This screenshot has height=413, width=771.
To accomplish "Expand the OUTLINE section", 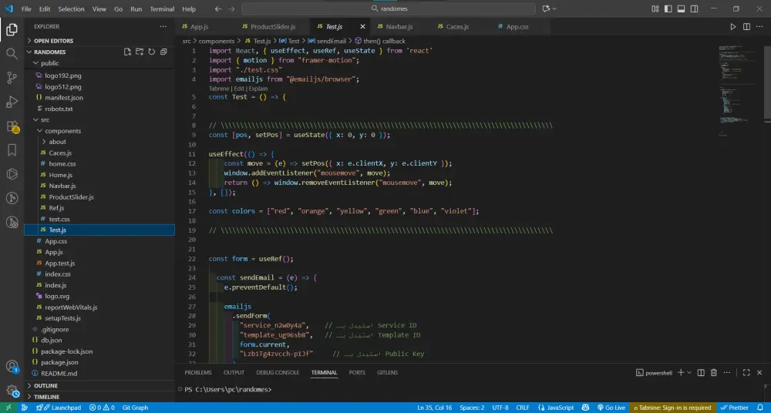I will point(45,385).
